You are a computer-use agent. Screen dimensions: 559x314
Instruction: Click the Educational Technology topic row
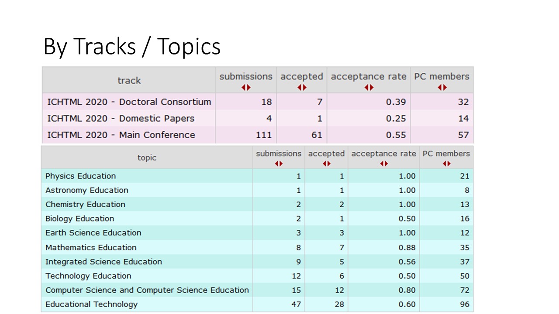(x=257, y=304)
